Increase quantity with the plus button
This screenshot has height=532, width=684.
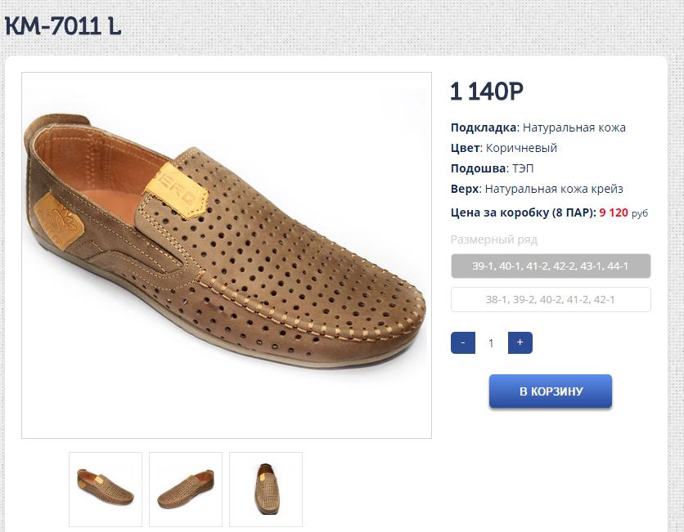[520, 342]
